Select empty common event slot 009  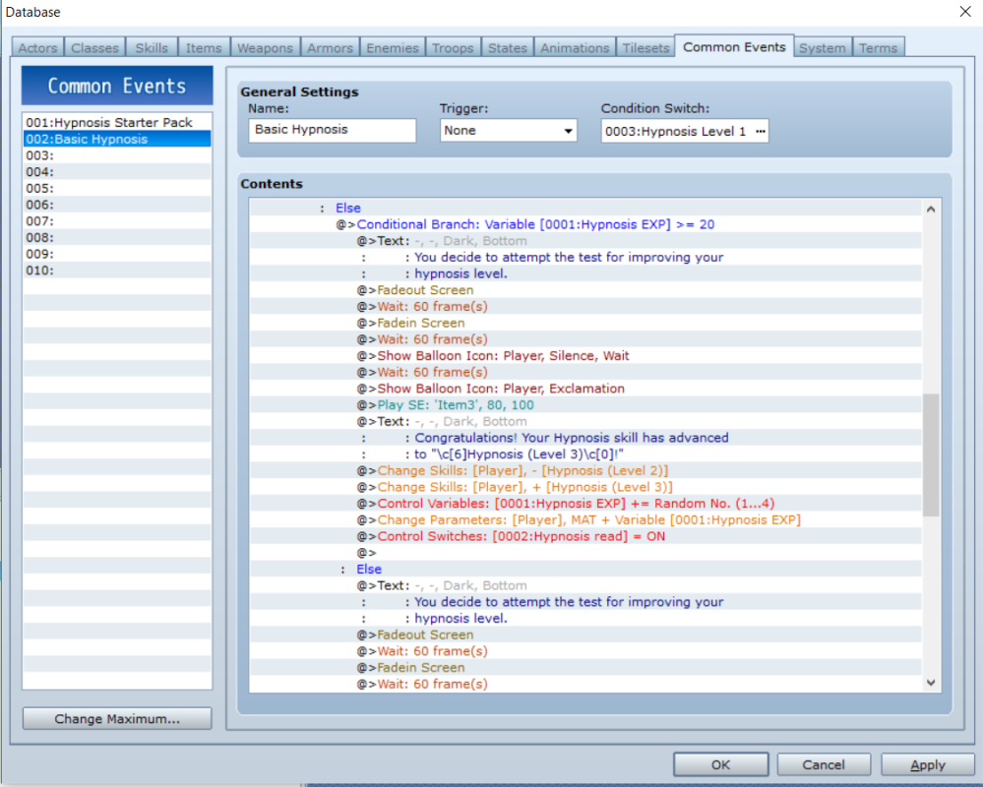117,253
